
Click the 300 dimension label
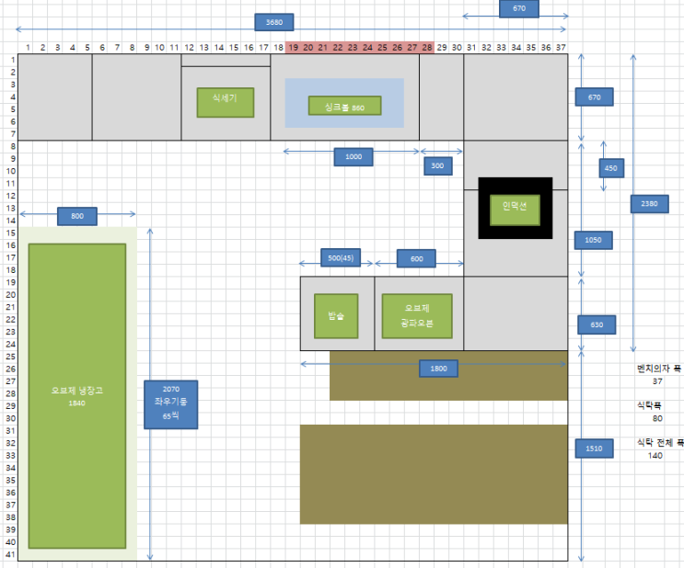(x=437, y=166)
